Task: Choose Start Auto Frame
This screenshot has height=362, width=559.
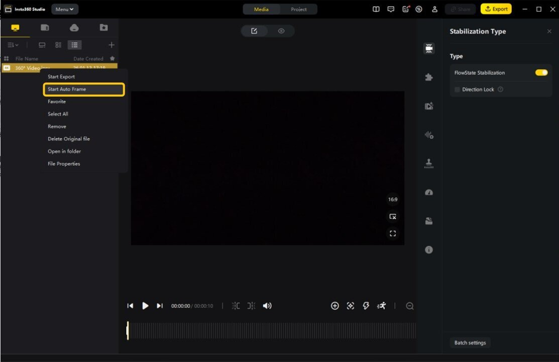Action: (x=84, y=89)
